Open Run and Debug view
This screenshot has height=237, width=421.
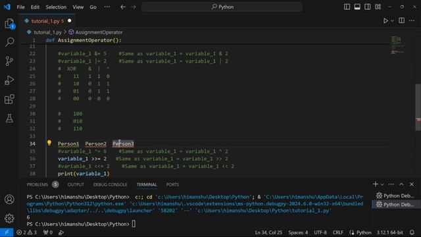click(x=9, y=80)
